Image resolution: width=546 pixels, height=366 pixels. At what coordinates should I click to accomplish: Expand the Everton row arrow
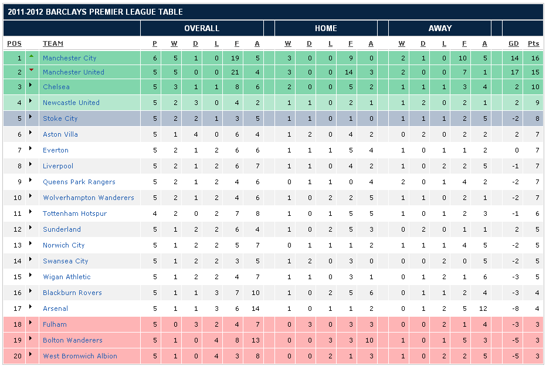[x=31, y=150]
